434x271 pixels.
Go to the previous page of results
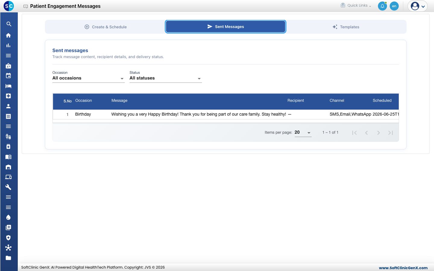[x=366, y=133]
